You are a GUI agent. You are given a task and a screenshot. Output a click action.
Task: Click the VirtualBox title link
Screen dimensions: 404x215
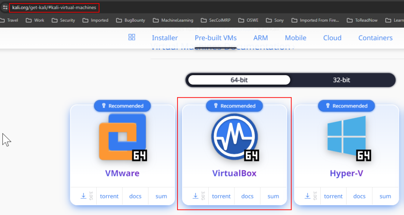tap(234, 173)
